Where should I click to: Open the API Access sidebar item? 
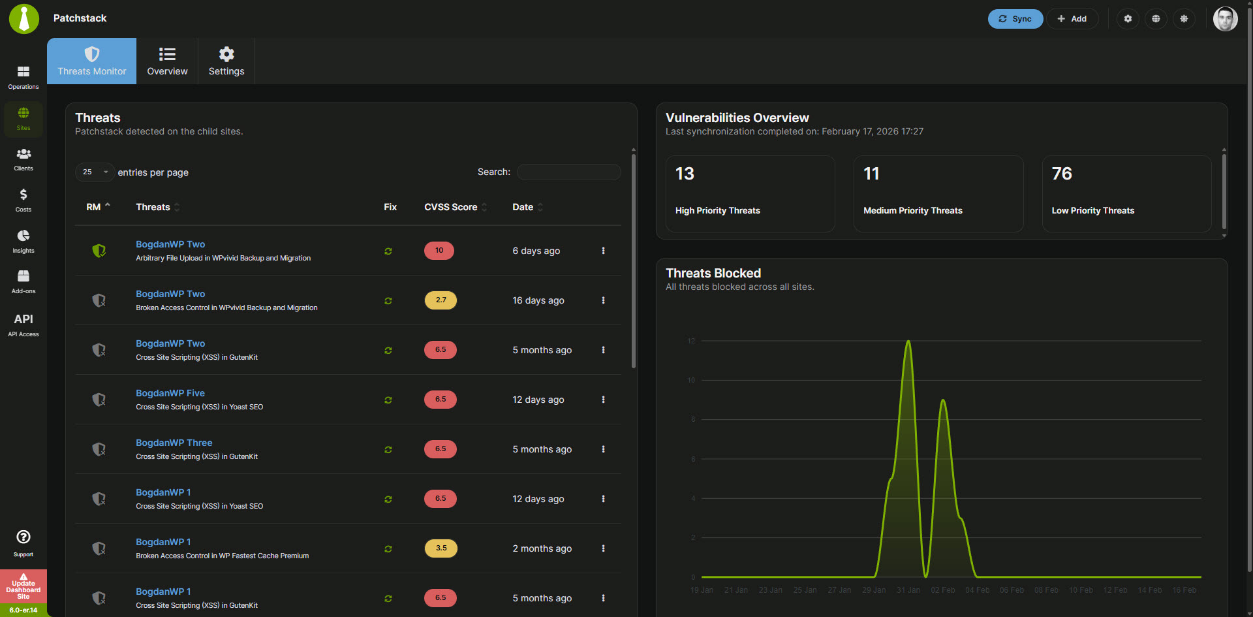[23, 324]
